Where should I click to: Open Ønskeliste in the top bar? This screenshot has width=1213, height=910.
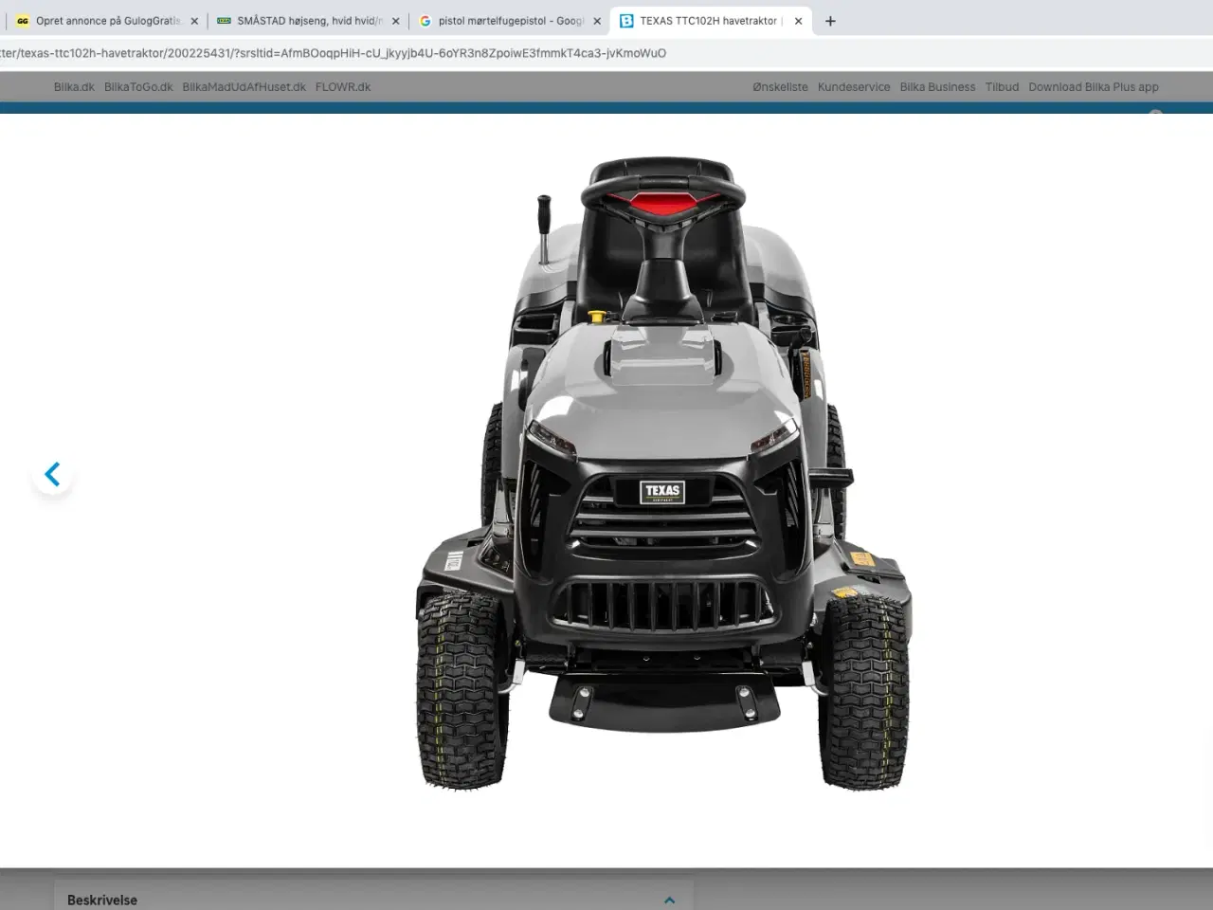click(780, 87)
